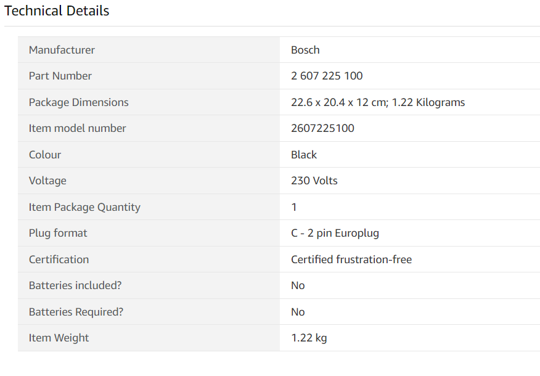Viewport: 540px width, 376px height.
Task: Click the Batteries Required? label
Action: 76,312
